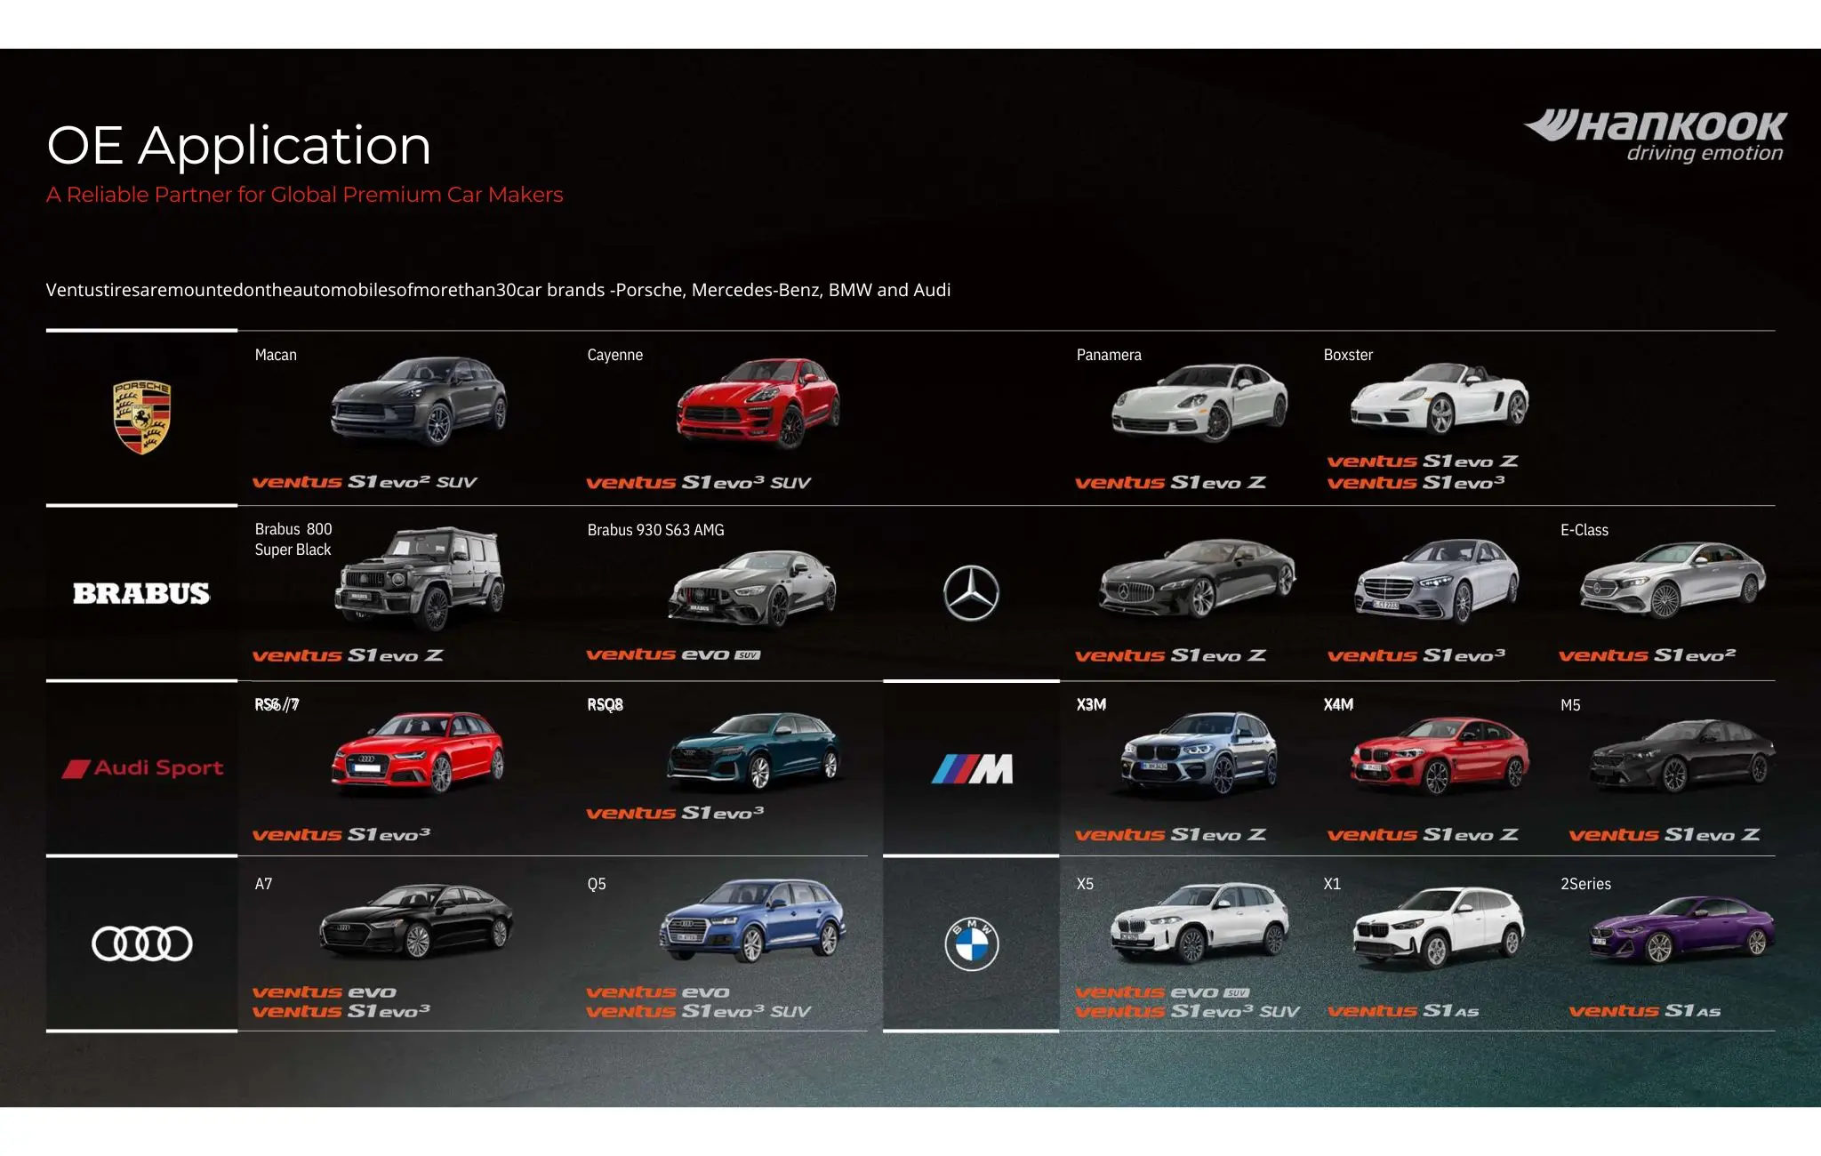Click Ventus S1 evo Z under Panamera
1821x1156 pixels.
click(x=1170, y=483)
